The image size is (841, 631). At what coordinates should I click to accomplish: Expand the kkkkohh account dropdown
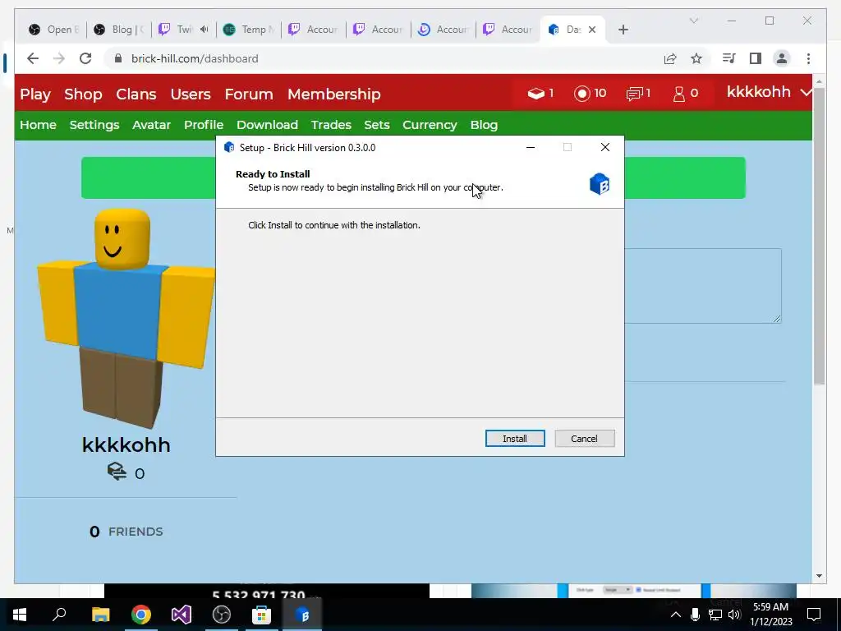769,92
